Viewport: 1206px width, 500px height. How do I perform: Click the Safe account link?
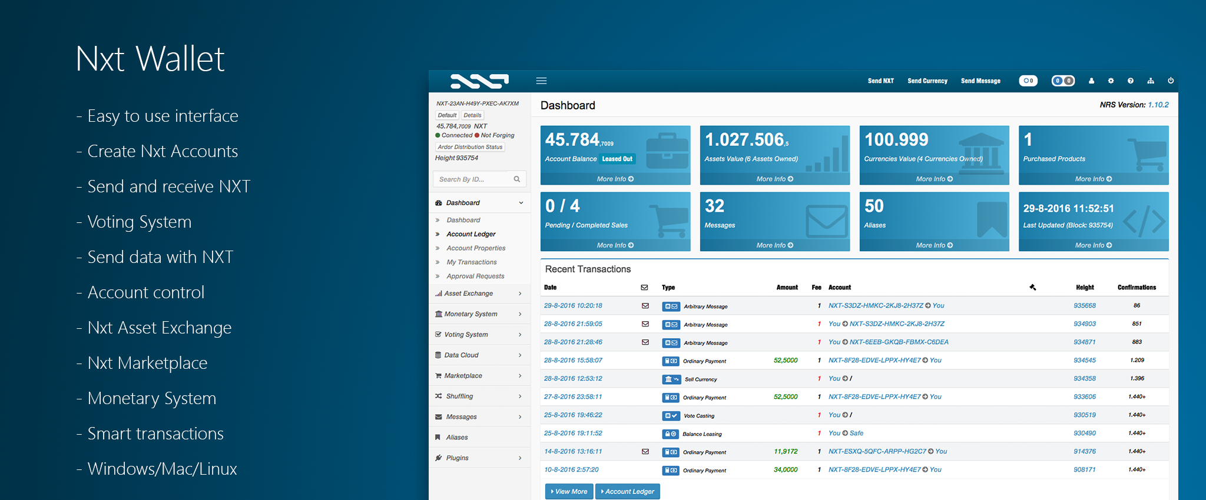(857, 434)
